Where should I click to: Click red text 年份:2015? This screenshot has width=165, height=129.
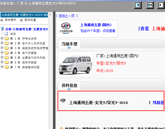(105, 71)
